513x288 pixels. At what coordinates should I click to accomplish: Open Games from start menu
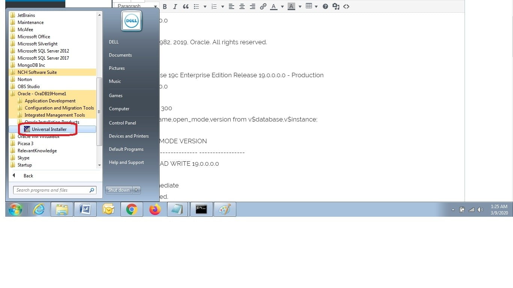116,96
